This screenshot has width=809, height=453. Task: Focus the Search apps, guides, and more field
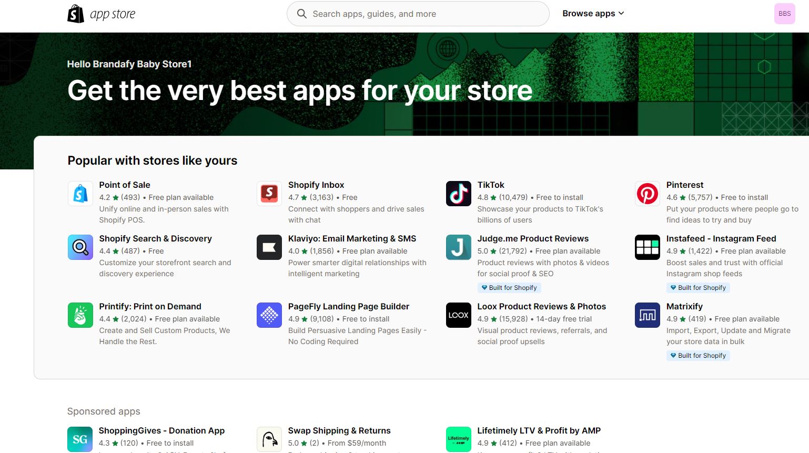click(x=418, y=14)
